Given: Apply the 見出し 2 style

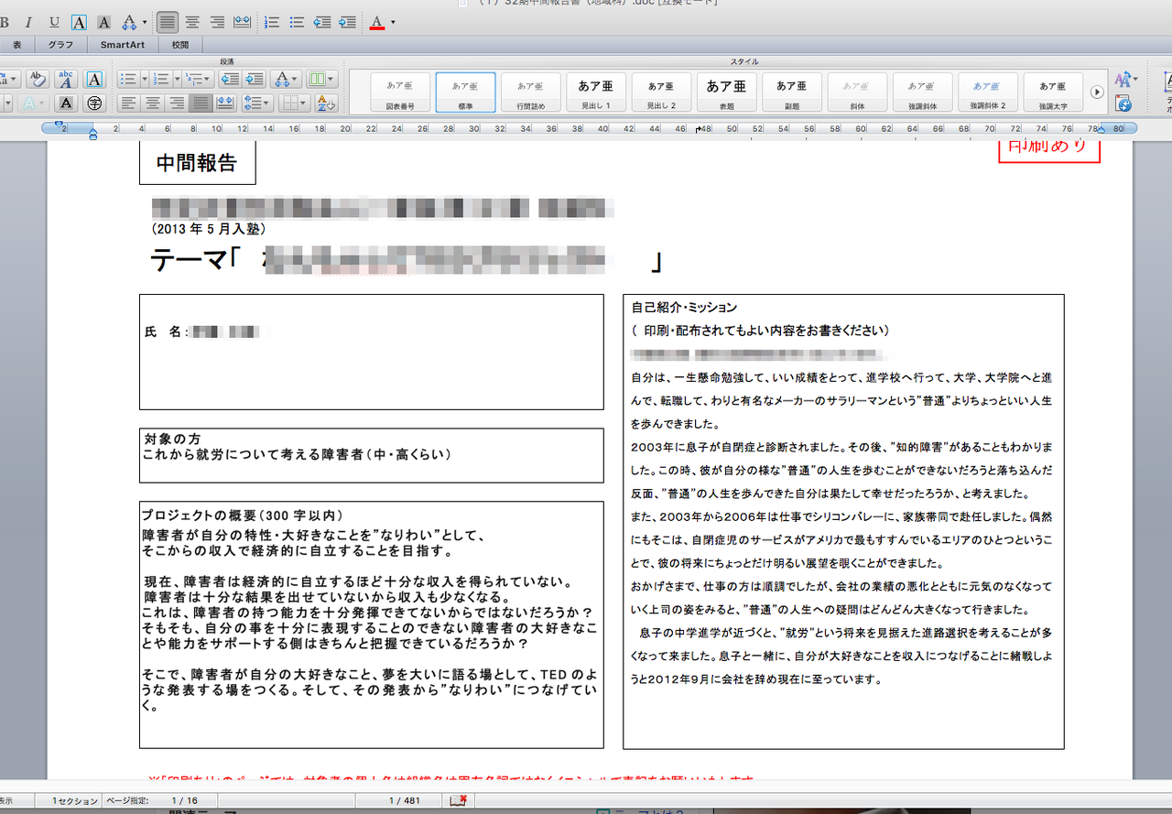Looking at the screenshot, I should pos(661,92).
